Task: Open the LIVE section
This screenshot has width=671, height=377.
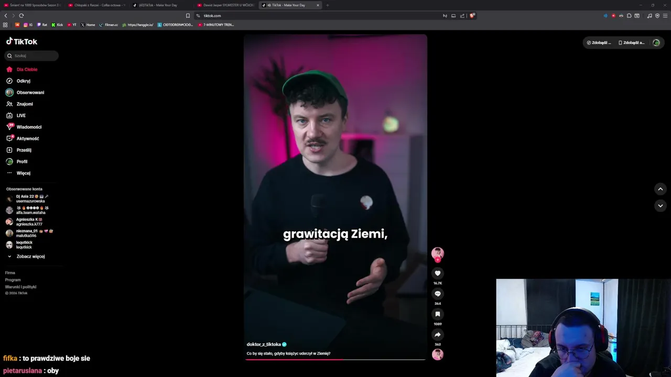Action: [x=16, y=115]
